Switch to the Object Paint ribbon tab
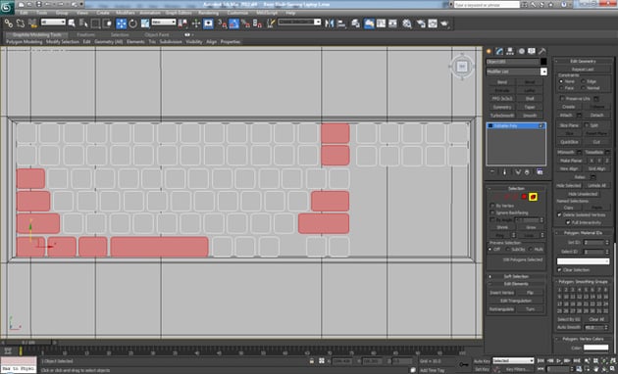This screenshot has height=374, width=618. point(157,34)
